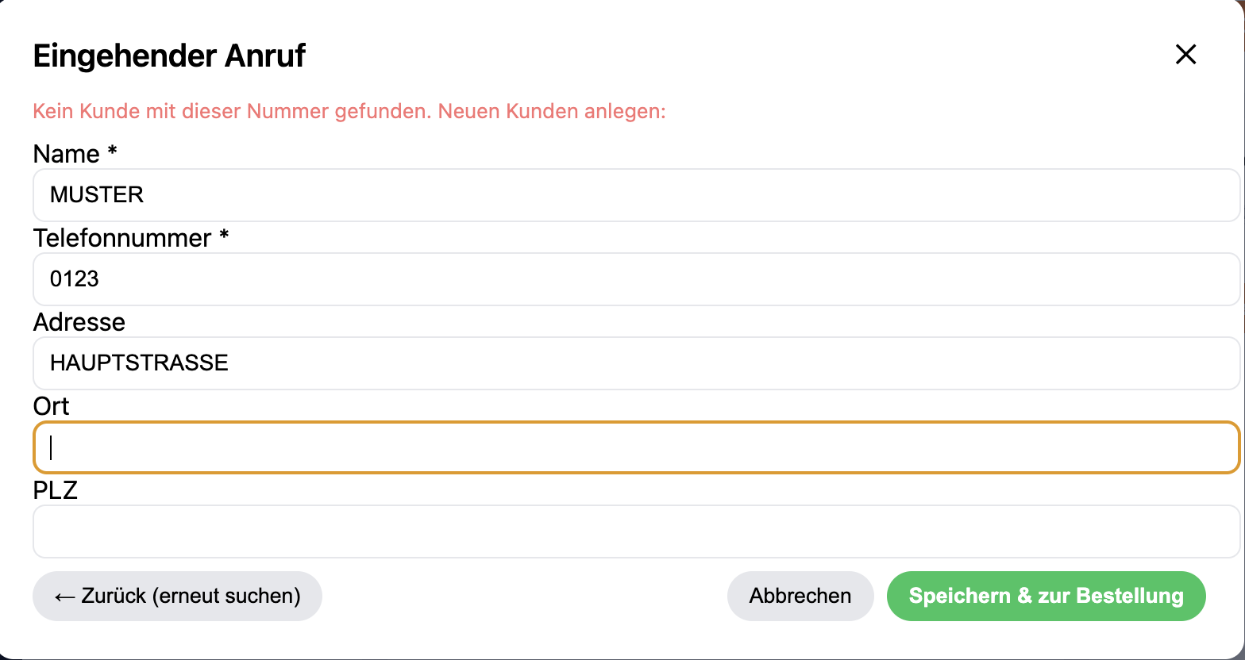This screenshot has height=660, width=1245.
Task: Click the Adresse label
Action: pyautogui.click(x=79, y=322)
